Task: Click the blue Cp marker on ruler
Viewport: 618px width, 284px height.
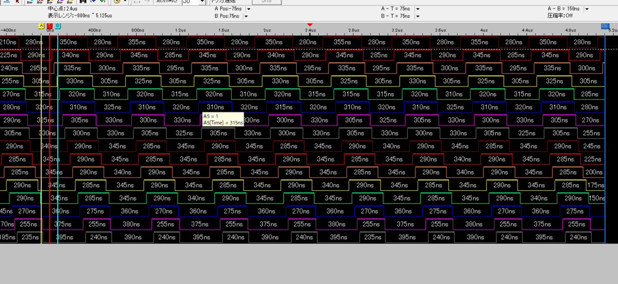Action: click(605, 26)
